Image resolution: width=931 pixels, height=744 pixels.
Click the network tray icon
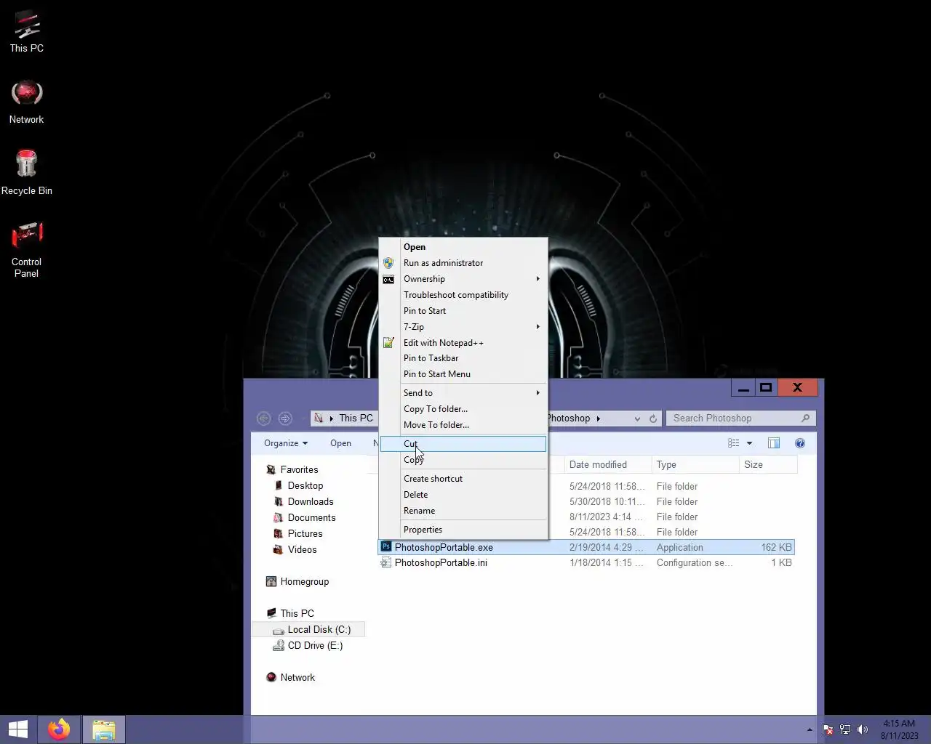(x=845, y=729)
